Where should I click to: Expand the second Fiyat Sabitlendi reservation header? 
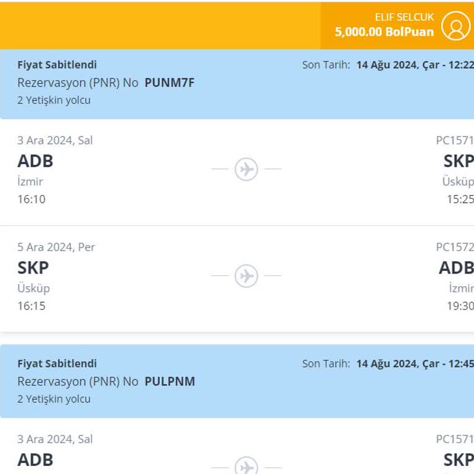[57, 364]
